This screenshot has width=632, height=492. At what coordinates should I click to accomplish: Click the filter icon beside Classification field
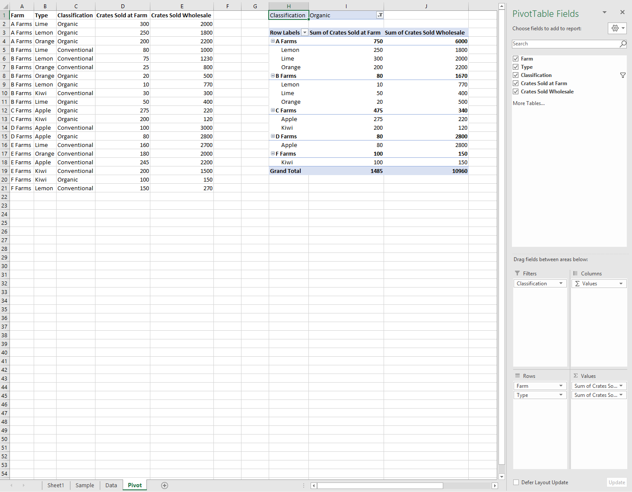click(622, 75)
